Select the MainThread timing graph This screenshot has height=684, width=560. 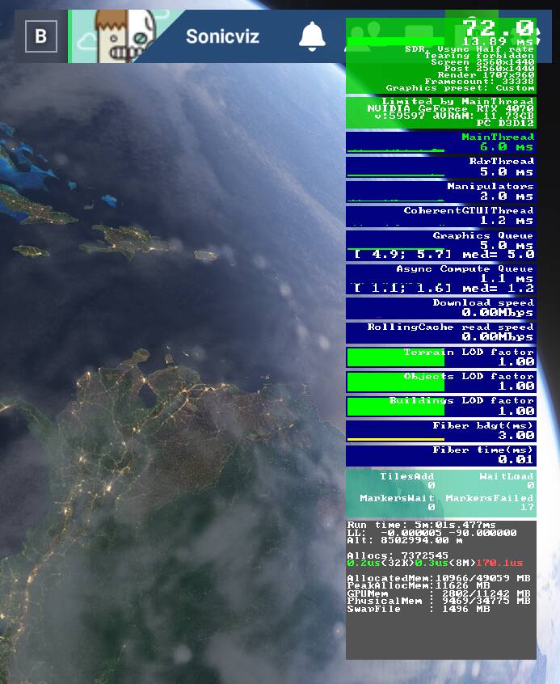[x=441, y=142]
